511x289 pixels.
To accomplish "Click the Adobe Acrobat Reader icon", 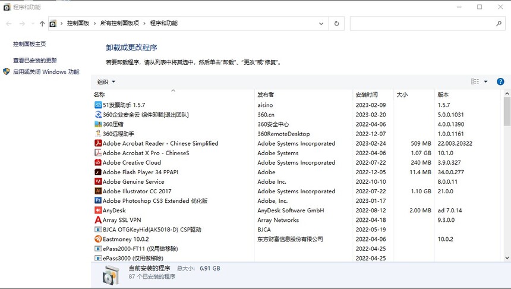I will click(98, 143).
